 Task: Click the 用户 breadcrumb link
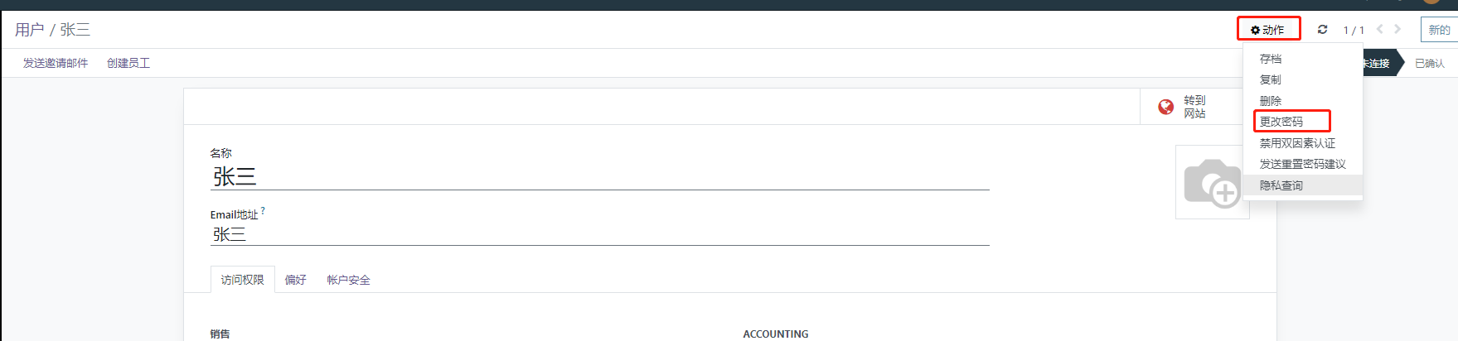tap(29, 30)
